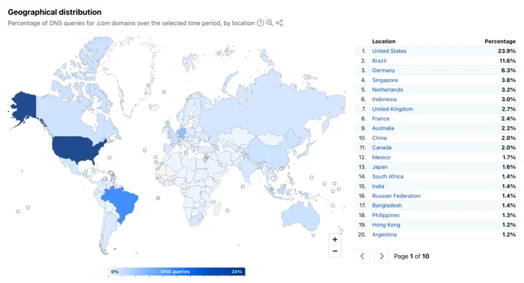The width and height of the screenshot is (524, 283).
Task: Open the Japan link
Action: coord(380,167)
